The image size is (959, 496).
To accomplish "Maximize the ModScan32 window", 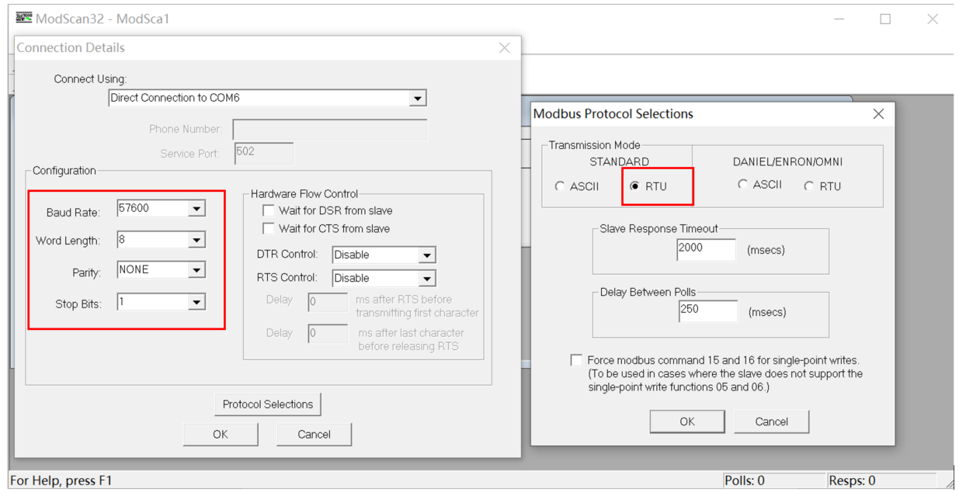I will point(885,19).
